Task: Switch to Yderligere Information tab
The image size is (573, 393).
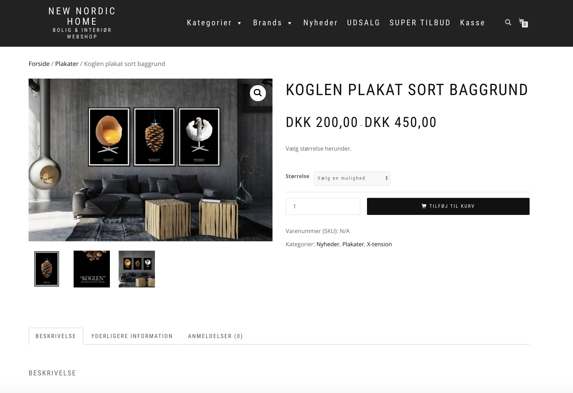Action: [132, 336]
